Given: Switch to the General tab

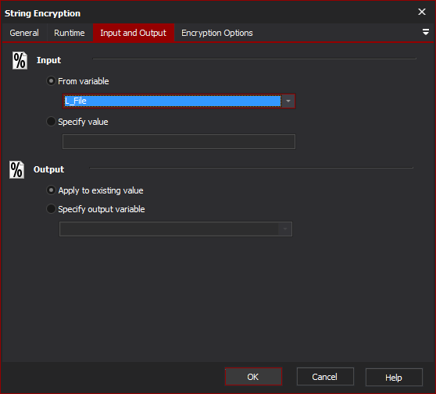Looking at the screenshot, I should click(24, 33).
